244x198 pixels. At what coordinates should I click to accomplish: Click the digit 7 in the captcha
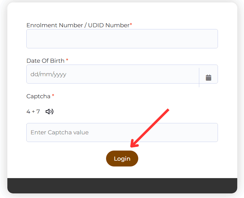[38, 111]
